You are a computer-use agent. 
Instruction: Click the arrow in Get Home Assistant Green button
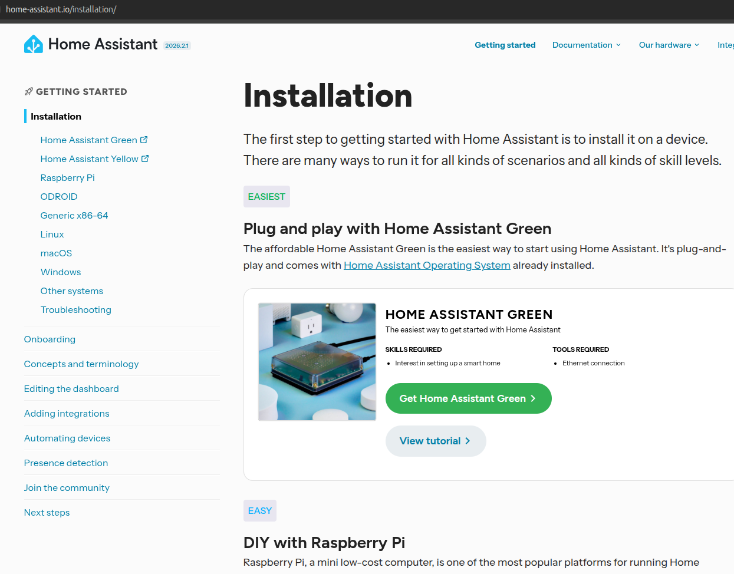pyautogui.click(x=533, y=398)
